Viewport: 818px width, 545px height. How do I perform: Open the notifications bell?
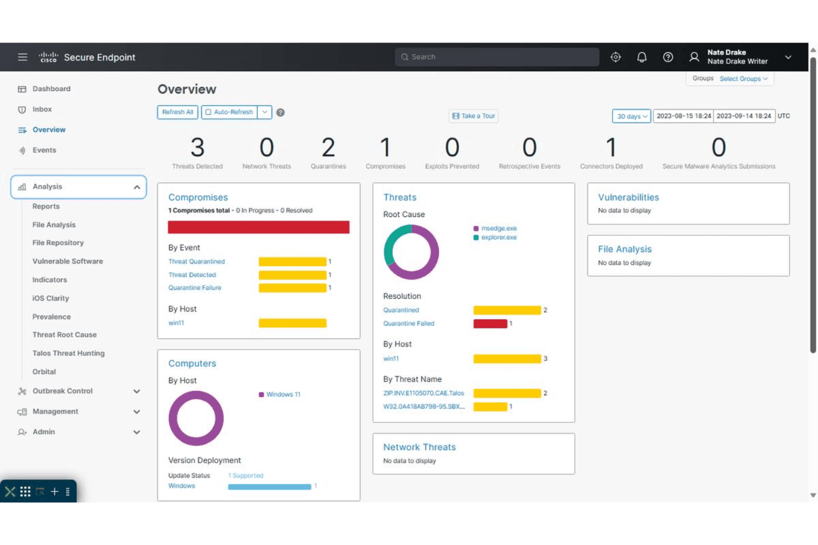(642, 57)
